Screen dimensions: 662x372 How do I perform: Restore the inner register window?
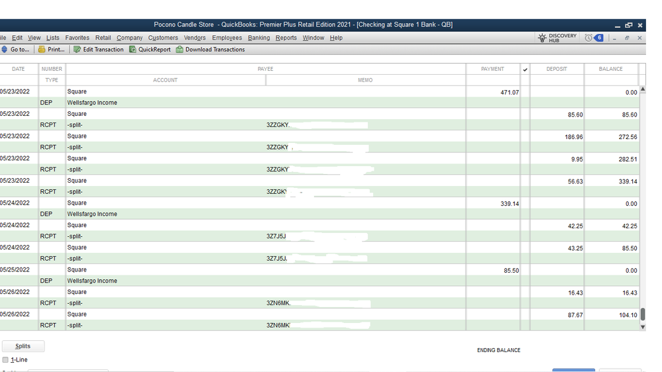pos(627,38)
